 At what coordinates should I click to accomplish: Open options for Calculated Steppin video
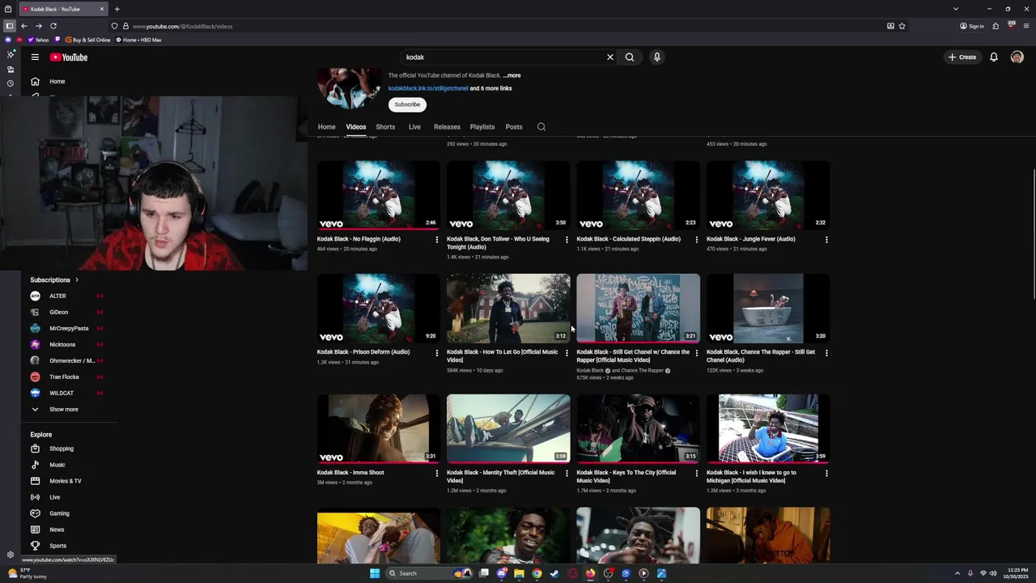coord(697,240)
